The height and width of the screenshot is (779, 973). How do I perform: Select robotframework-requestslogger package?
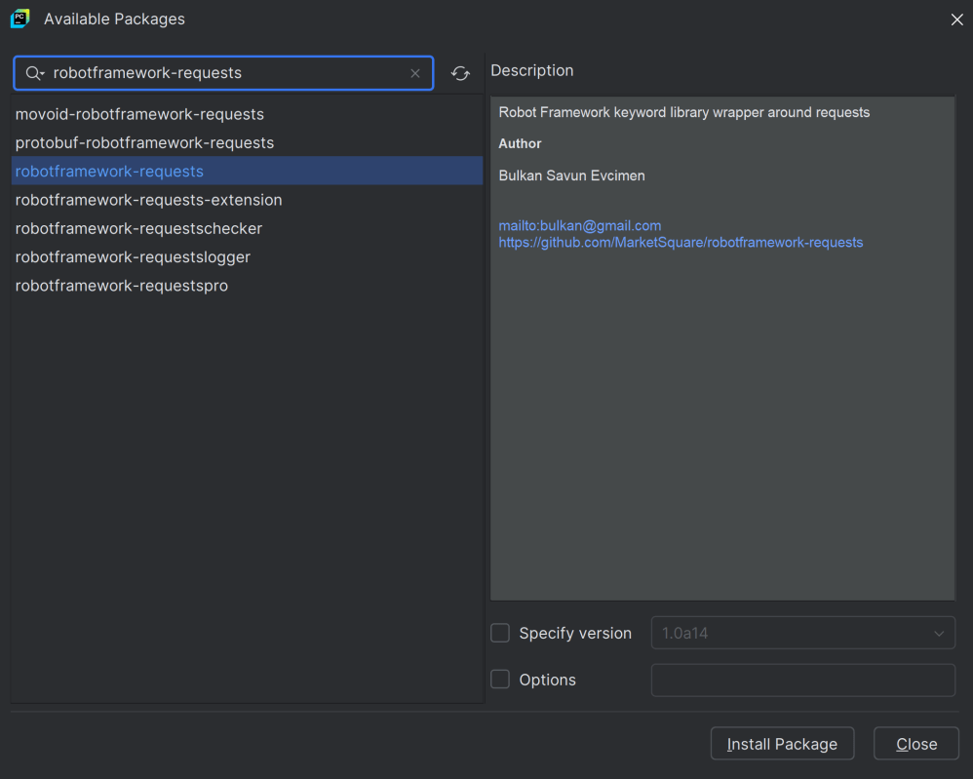click(x=133, y=256)
